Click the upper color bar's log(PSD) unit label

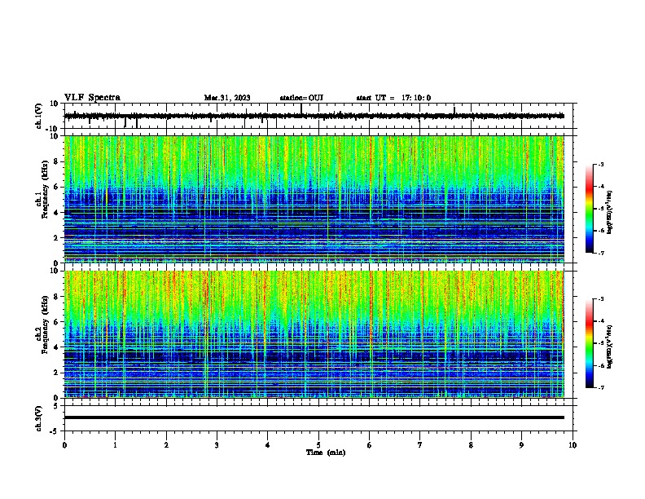[x=610, y=213]
